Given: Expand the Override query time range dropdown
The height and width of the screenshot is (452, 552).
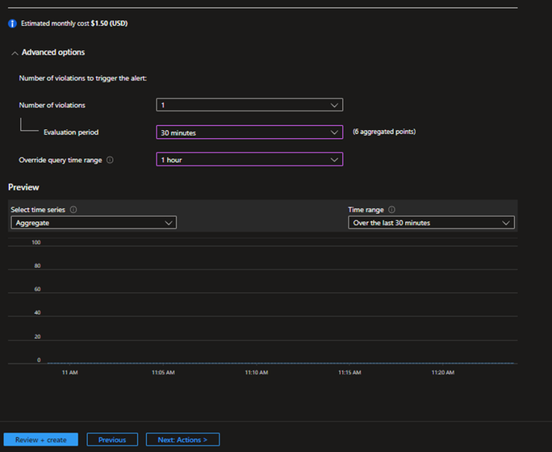Looking at the screenshot, I should click(x=249, y=160).
